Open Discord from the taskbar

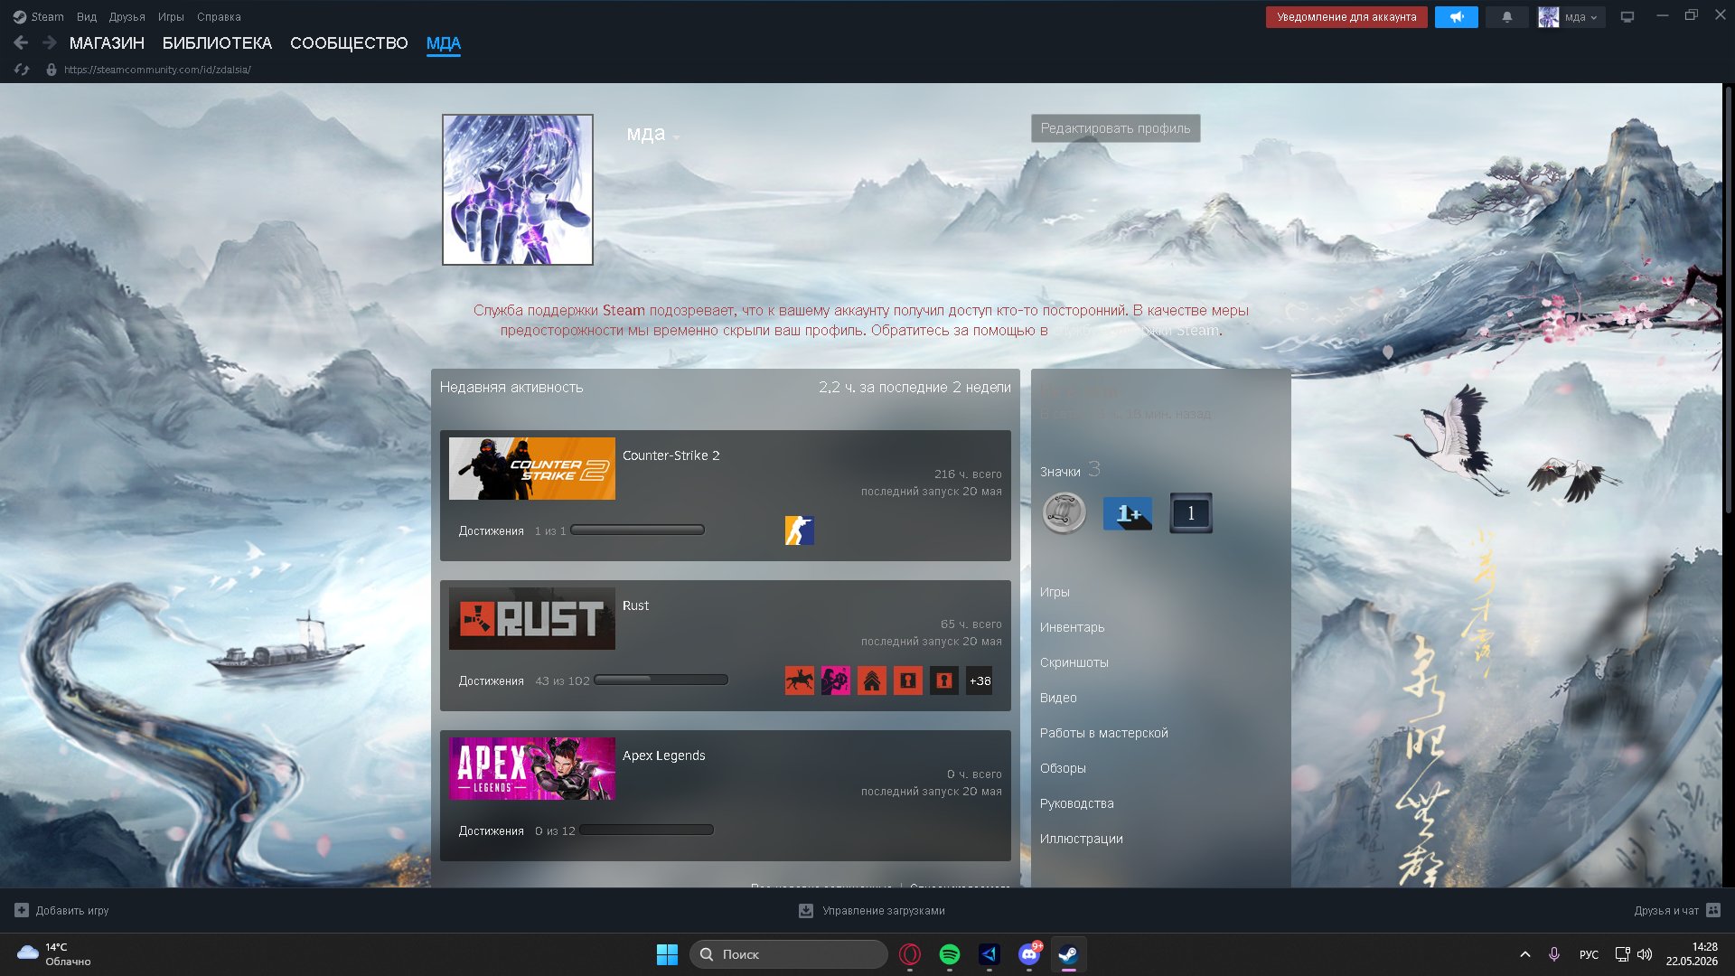(x=1029, y=954)
